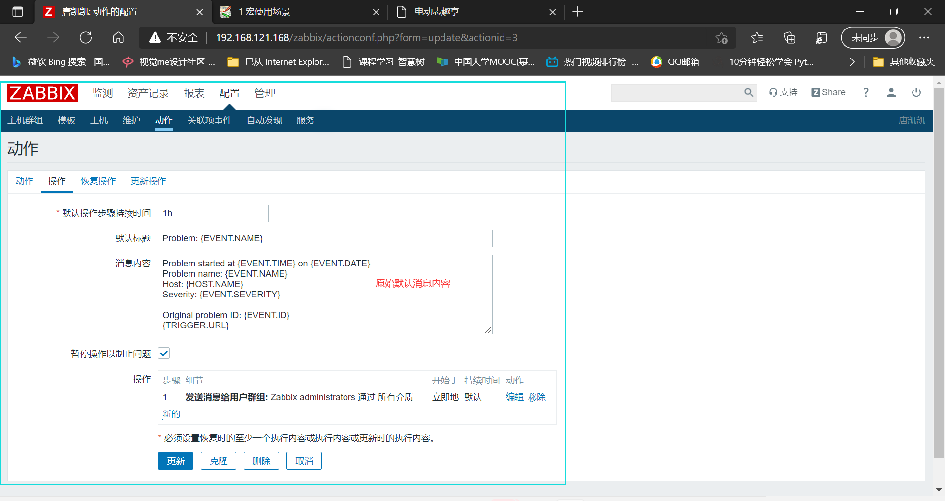Go to 维护 submenu
The width and height of the screenshot is (945, 501).
131,120
